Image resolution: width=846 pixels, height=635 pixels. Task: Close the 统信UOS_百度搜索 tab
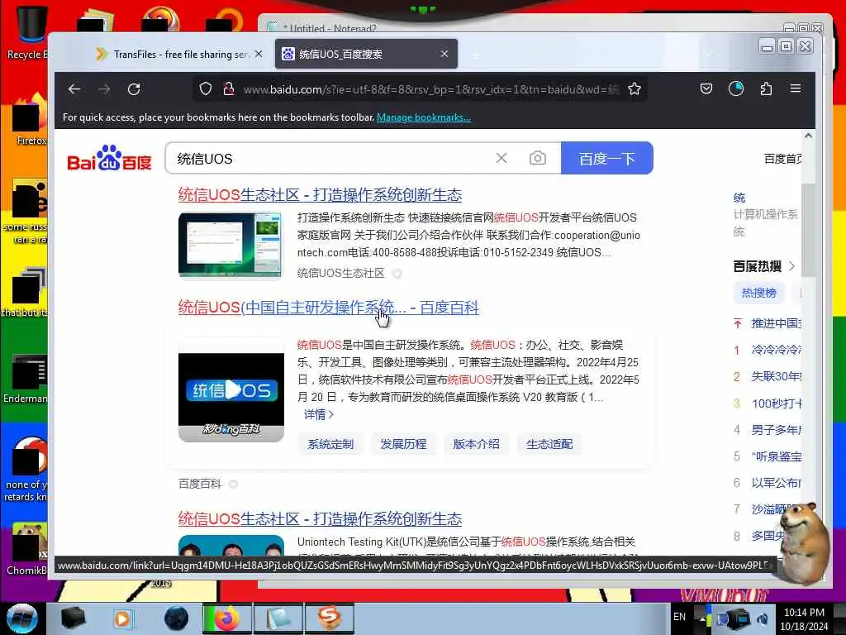444,54
